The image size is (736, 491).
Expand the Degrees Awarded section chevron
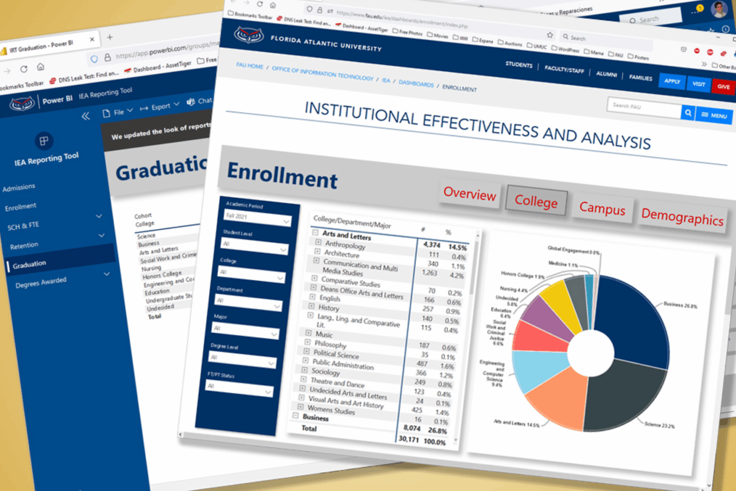point(106,274)
